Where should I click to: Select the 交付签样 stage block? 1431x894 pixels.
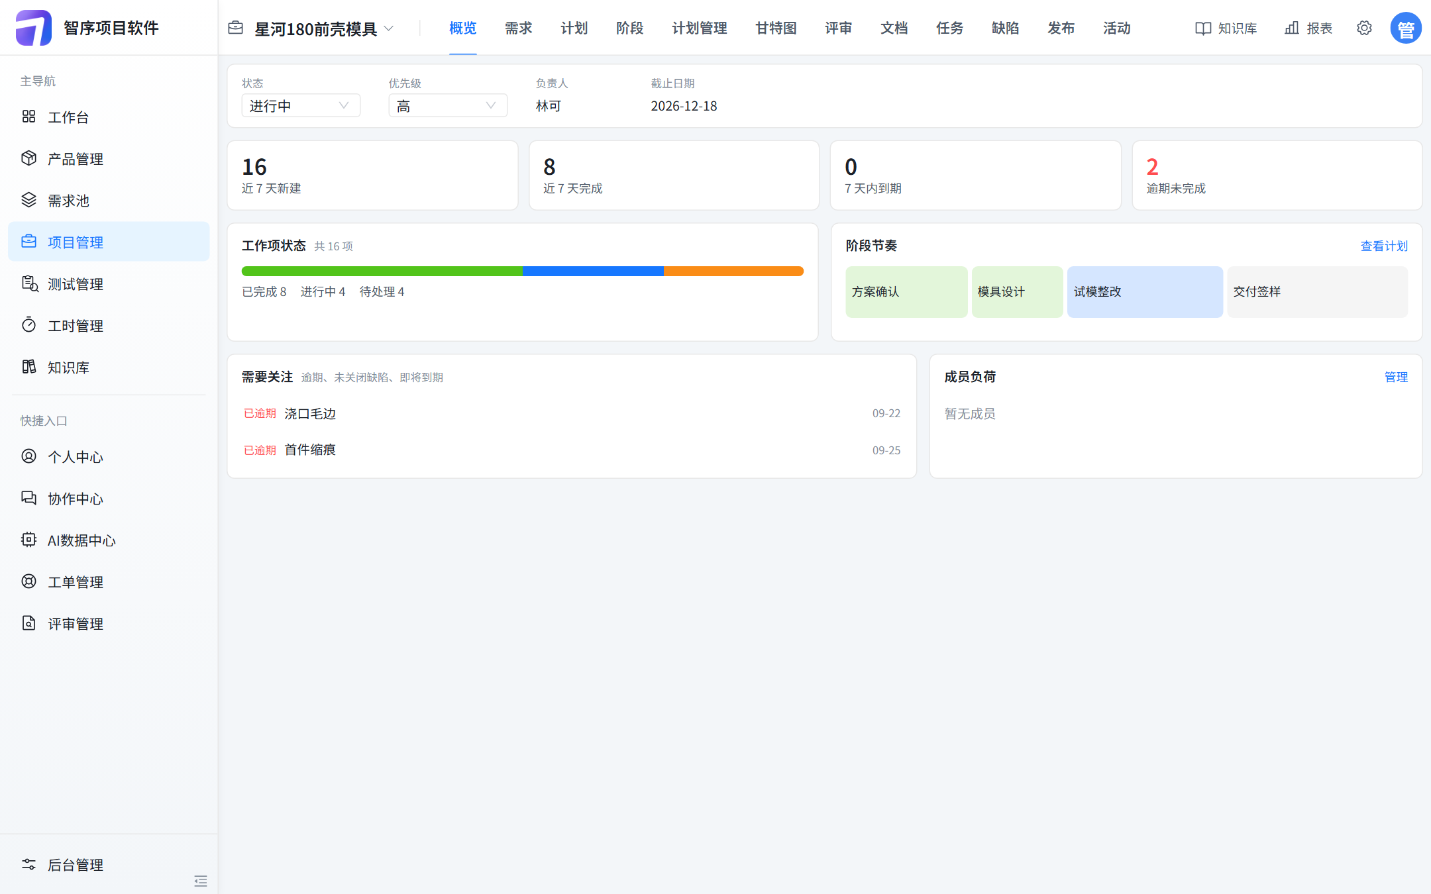tap(1317, 292)
